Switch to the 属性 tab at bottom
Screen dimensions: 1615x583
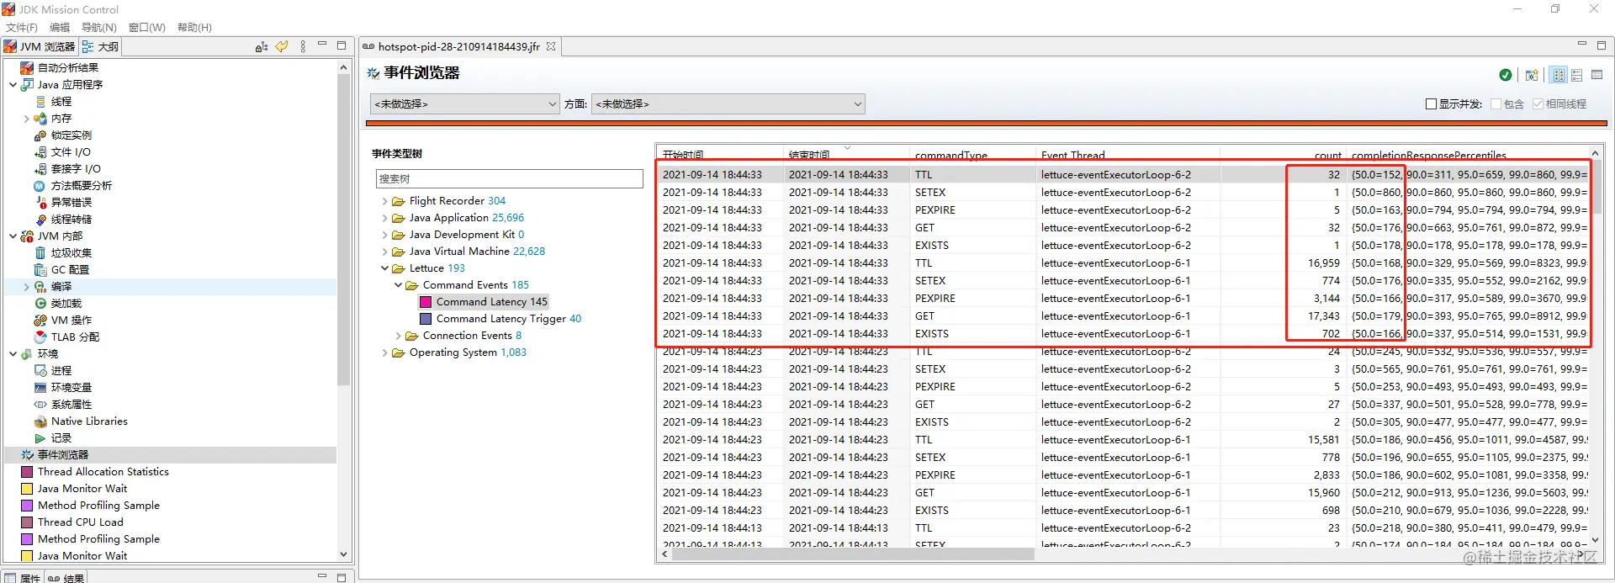pos(23,577)
